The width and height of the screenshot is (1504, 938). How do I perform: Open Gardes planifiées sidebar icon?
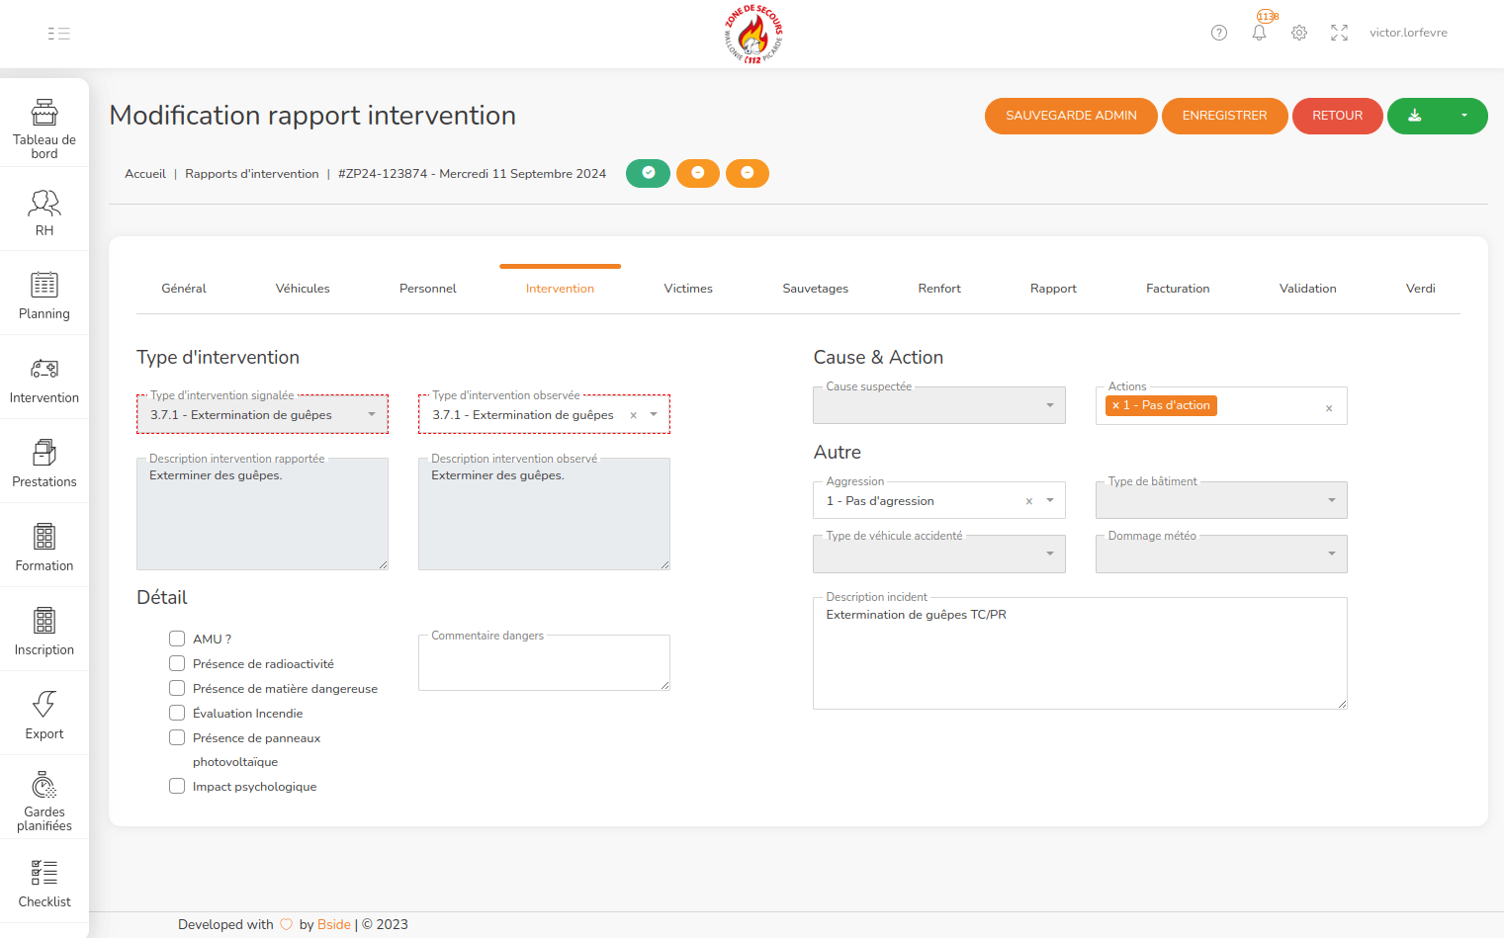(44, 786)
